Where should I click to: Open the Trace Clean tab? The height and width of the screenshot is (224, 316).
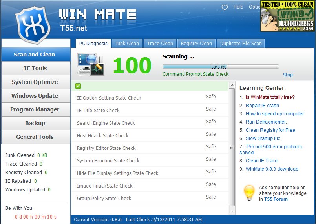pyautogui.click(x=160, y=44)
